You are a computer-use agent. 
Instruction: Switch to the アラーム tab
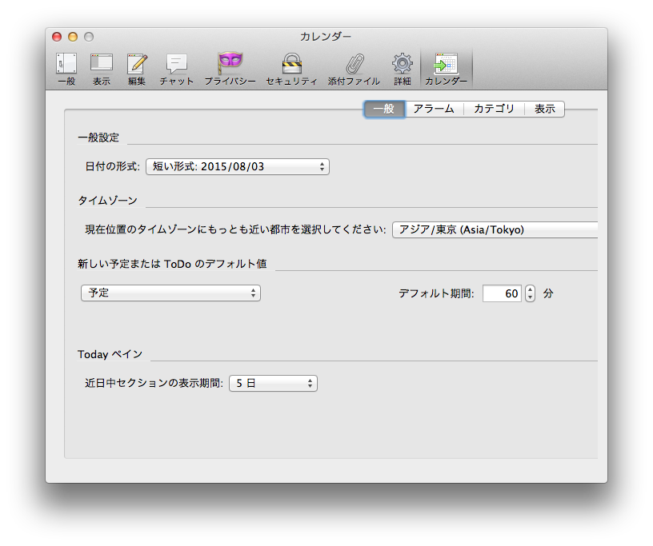pos(434,110)
